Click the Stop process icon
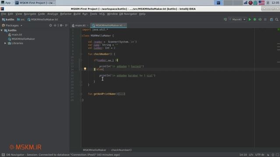The height and width of the screenshot is (157, 280). point(265,20)
